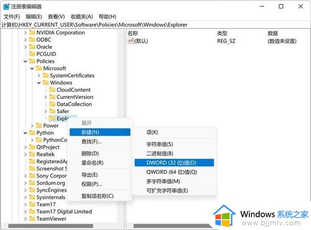The image size is (311, 230).
Task: Collapse the Python key
Action: 25,133
